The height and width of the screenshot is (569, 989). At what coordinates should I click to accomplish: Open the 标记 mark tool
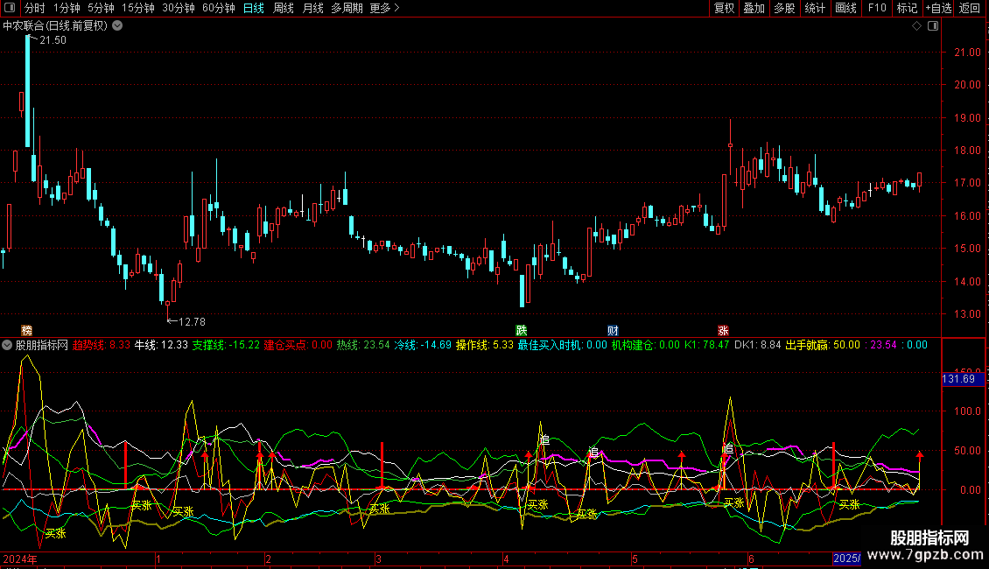coord(907,9)
